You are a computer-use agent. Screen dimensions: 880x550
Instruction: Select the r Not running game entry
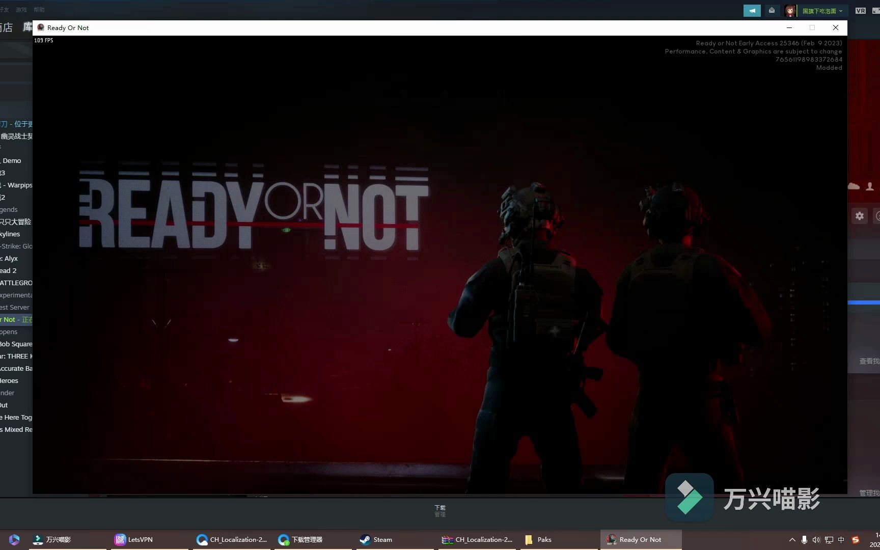click(x=16, y=320)
